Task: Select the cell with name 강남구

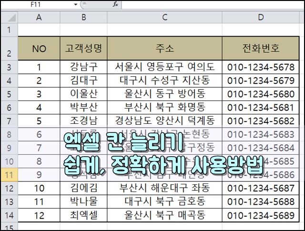Action: coord(84,67)
